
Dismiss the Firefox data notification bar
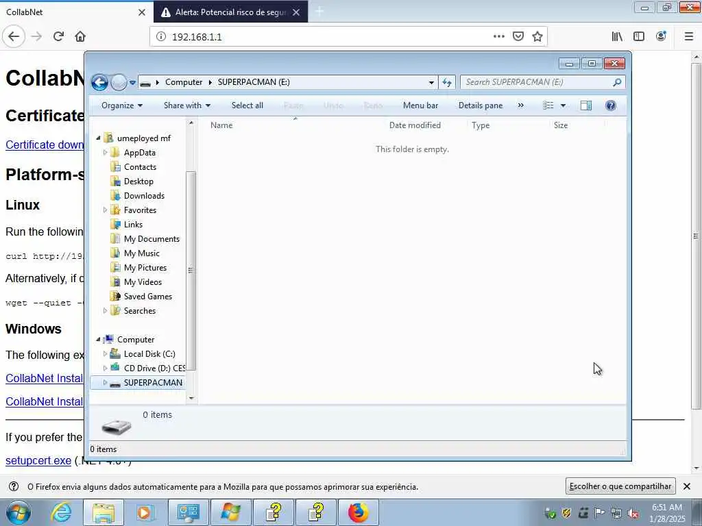point(687,486)
